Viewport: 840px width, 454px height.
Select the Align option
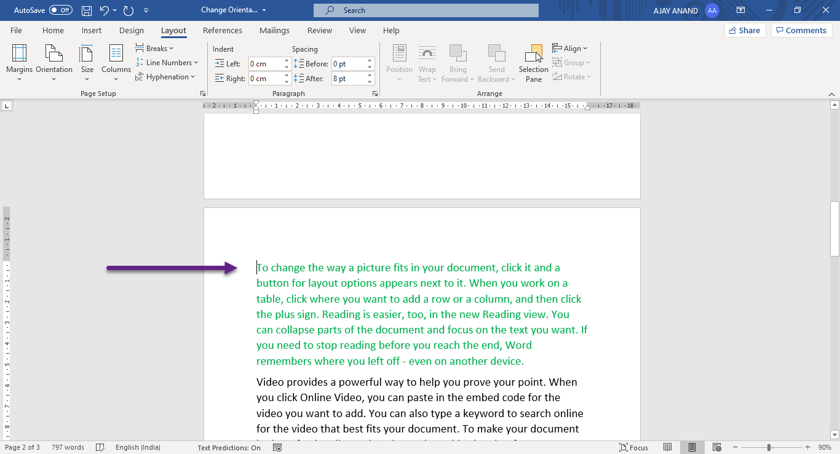click(570, 48)
